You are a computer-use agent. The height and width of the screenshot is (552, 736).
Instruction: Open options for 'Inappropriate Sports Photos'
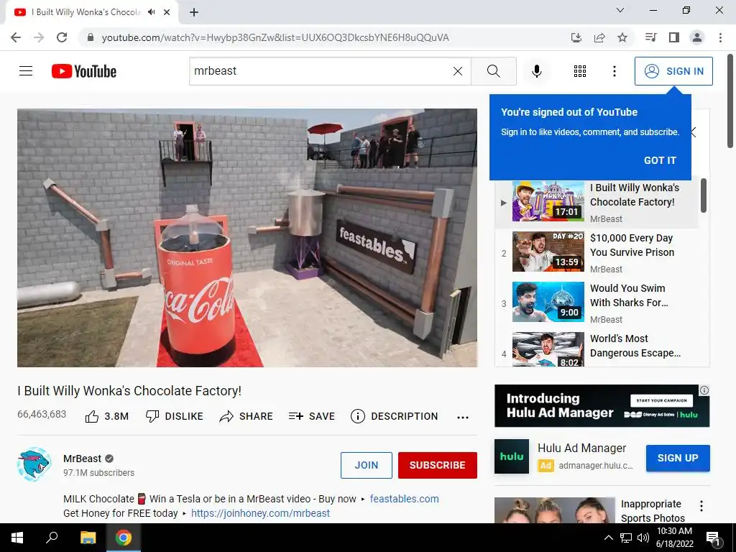tap(701, 506)
